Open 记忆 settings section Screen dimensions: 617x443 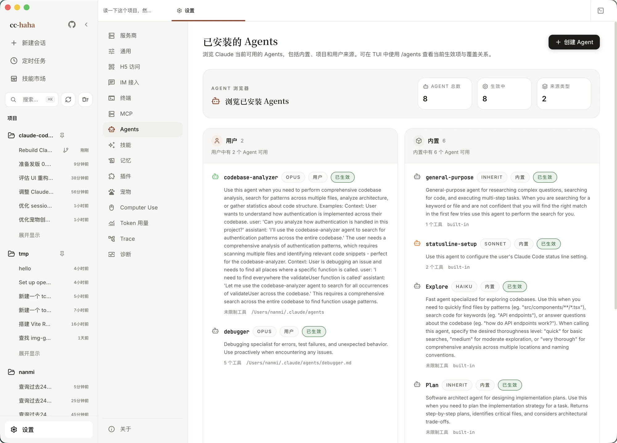pyautogui.click(x=143, y=161)
